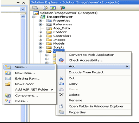This screenshot has height=123, width=139.
Task: Select Cut text in context menu
Action: click(x=72, y=78)
